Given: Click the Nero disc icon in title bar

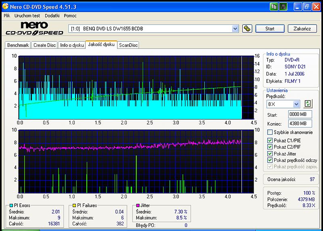Looking at the screenshot, I should tap(5, 6).
